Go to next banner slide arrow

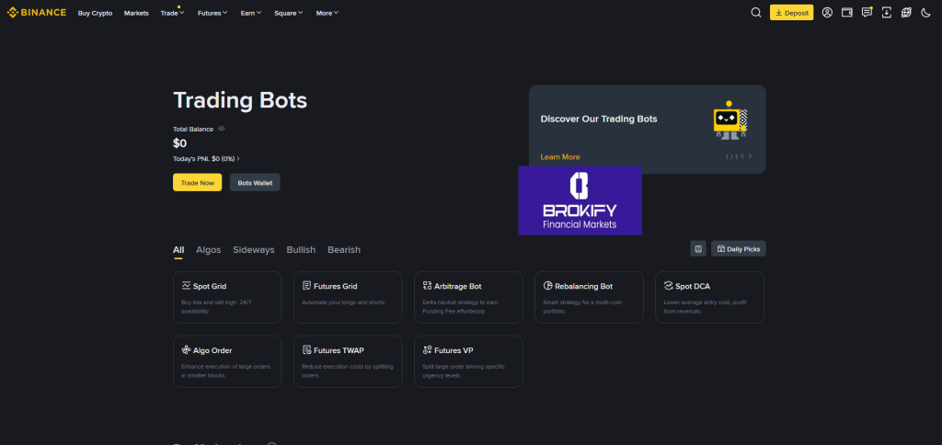click(750, 156)
